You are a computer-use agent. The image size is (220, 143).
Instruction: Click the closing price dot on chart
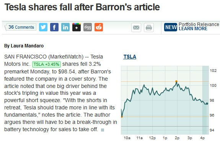click(207, 104)
